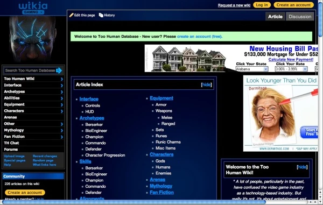
Task: Click the Community panel header
Action: click(x=33, y=176)
